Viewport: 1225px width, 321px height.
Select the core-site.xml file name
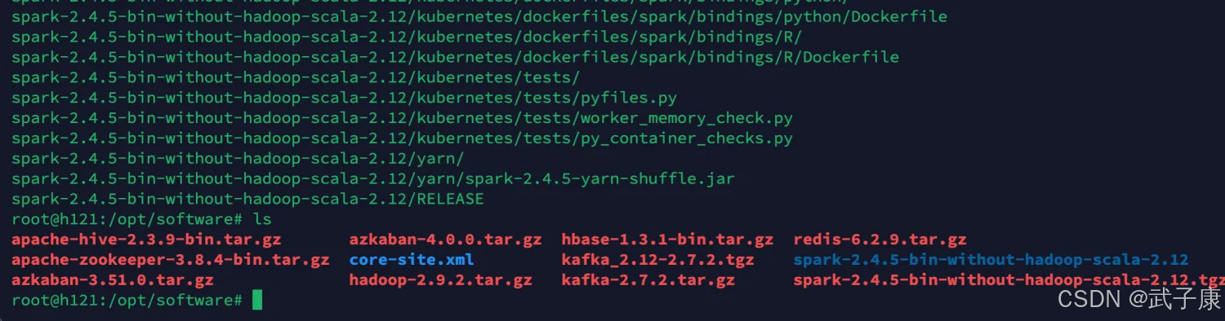coord(412,260)
